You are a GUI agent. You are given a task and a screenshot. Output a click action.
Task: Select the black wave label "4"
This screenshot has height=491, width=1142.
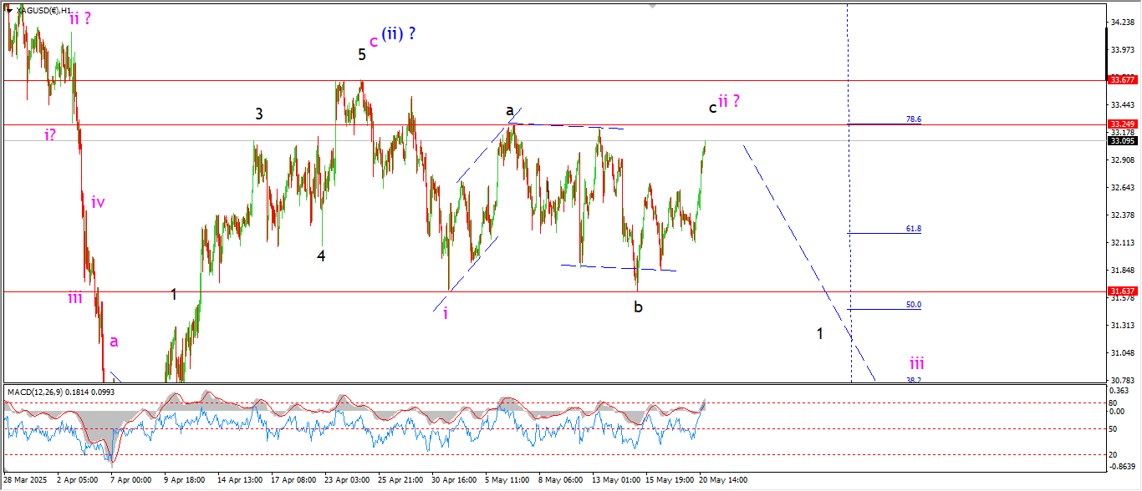[321, 256]
